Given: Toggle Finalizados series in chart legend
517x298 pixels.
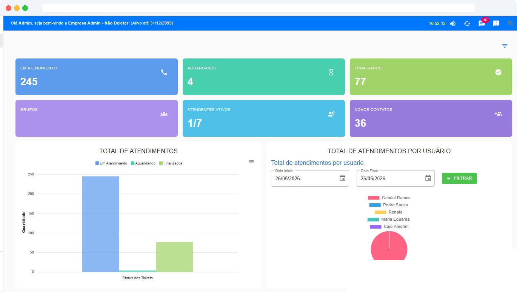Looking at the screenshot, I should (171, 163).
